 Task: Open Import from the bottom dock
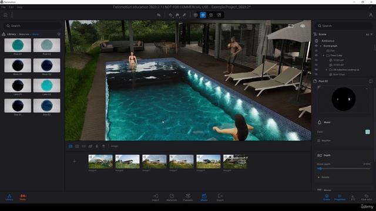point(156,198)
